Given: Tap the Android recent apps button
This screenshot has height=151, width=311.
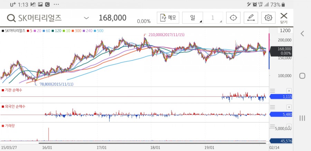Looking at the screenshot, I should tap(302, 118).
